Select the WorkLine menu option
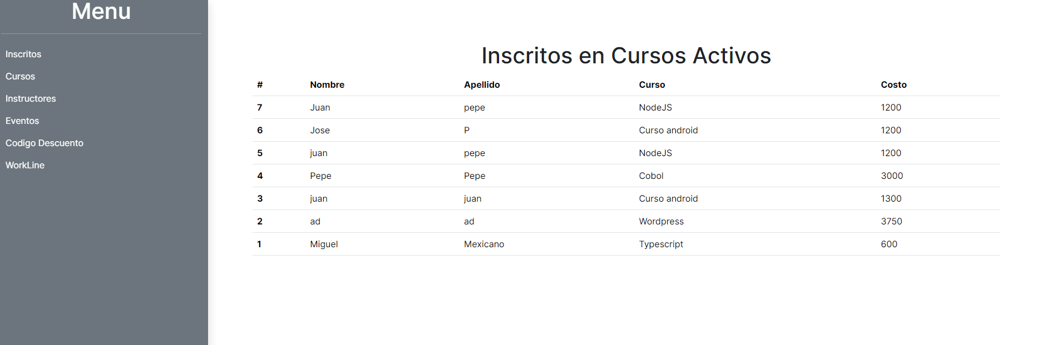Screen dimensions: 1037x345 click(24, 165)
